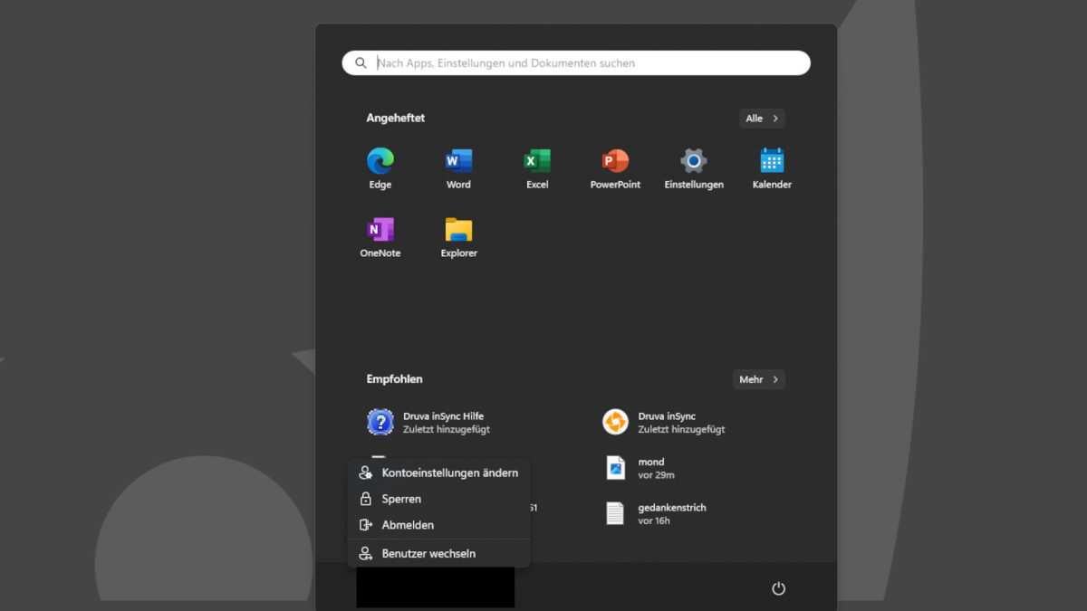Select Sperren to lock the PC

(439, 499)
